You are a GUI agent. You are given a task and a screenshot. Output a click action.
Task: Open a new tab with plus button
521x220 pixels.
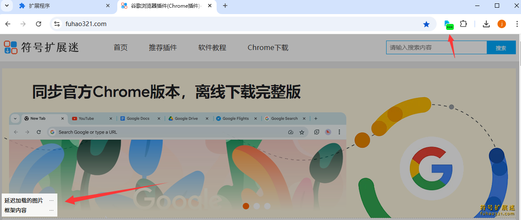pos(225,6)
